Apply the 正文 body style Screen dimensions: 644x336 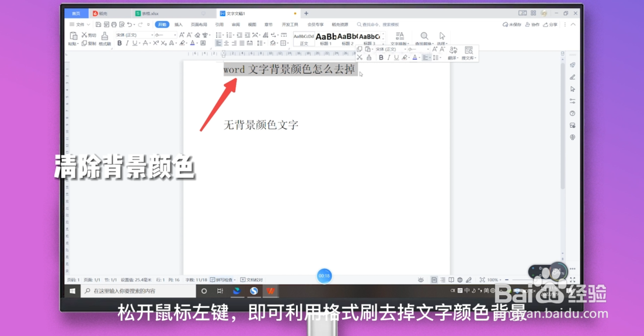tap(304, 39)
